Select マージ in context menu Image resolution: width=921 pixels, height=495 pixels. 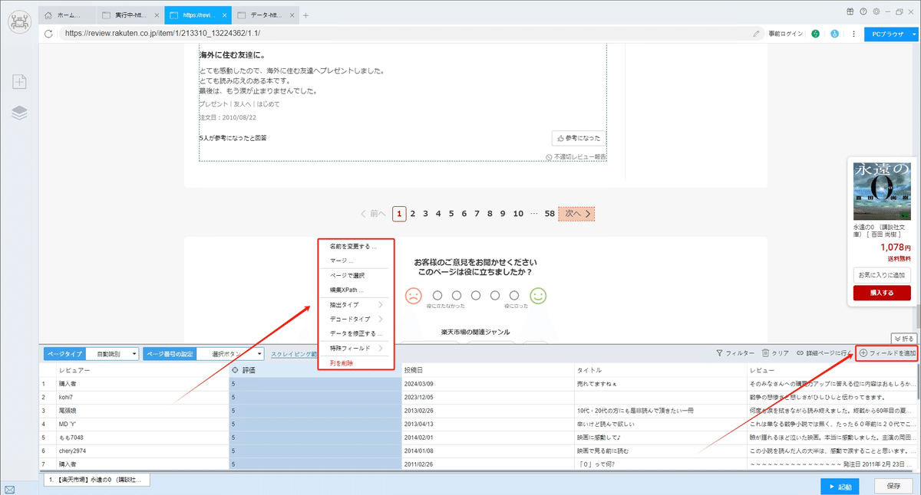pos(356,261)
